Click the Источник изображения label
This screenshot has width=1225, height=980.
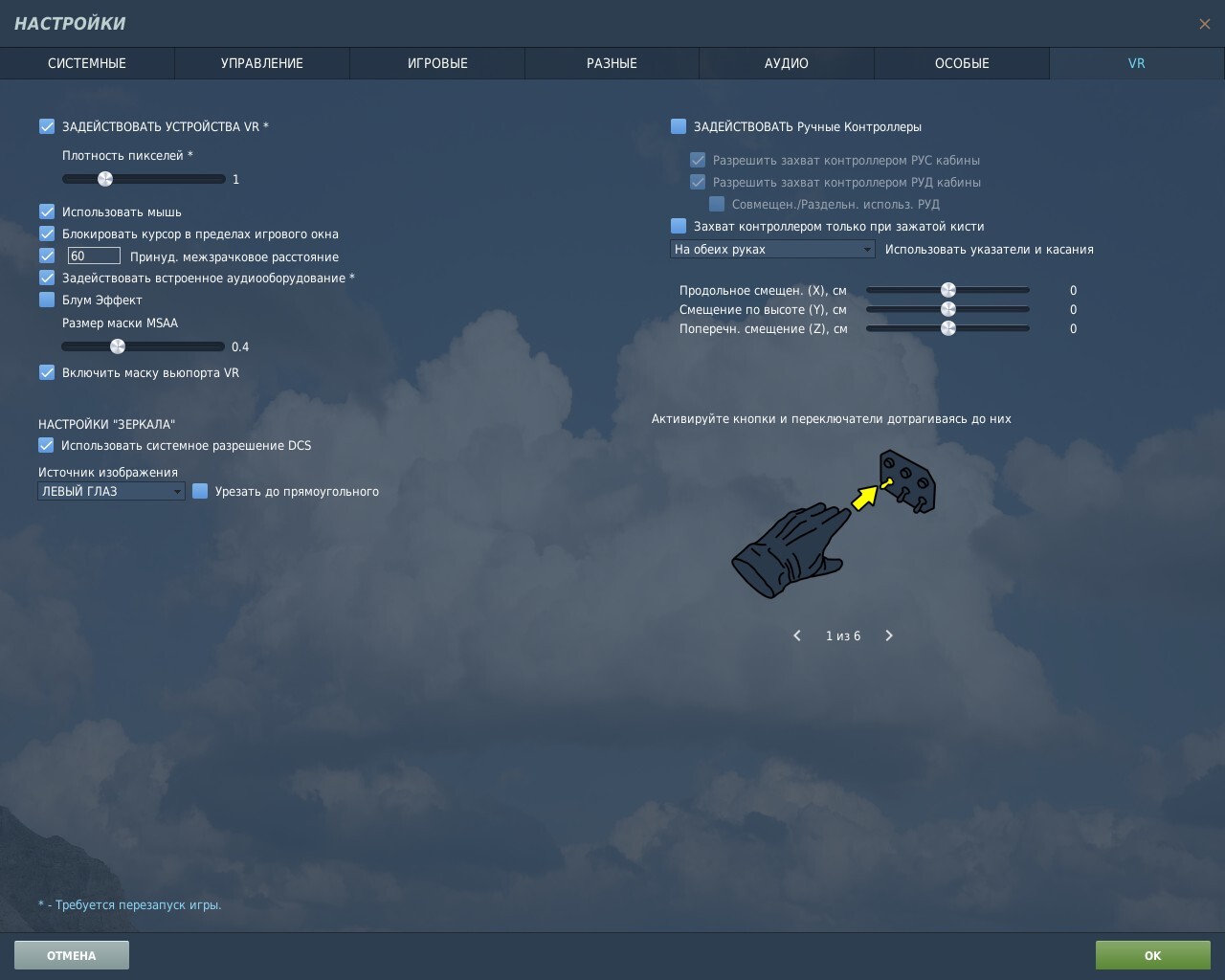tap(108, 472)
